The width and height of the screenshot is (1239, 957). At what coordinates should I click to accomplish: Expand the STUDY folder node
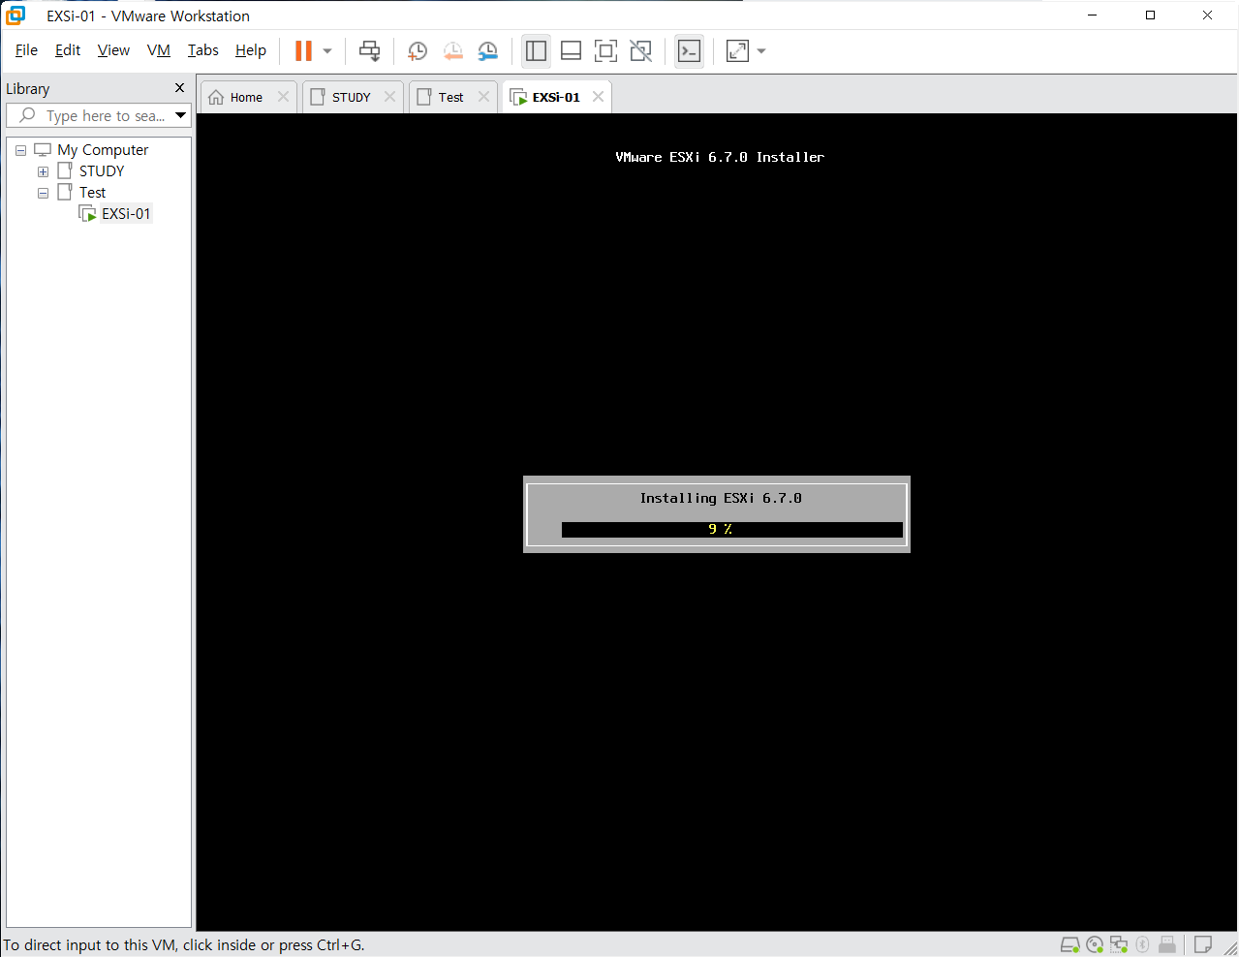[43, 171]
